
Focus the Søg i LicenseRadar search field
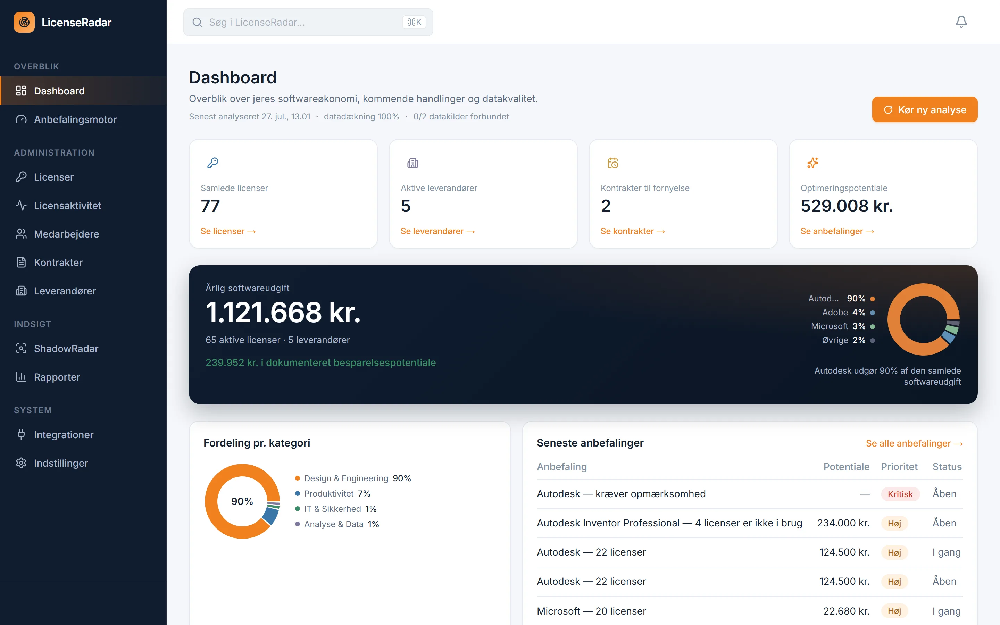[308, 22]
